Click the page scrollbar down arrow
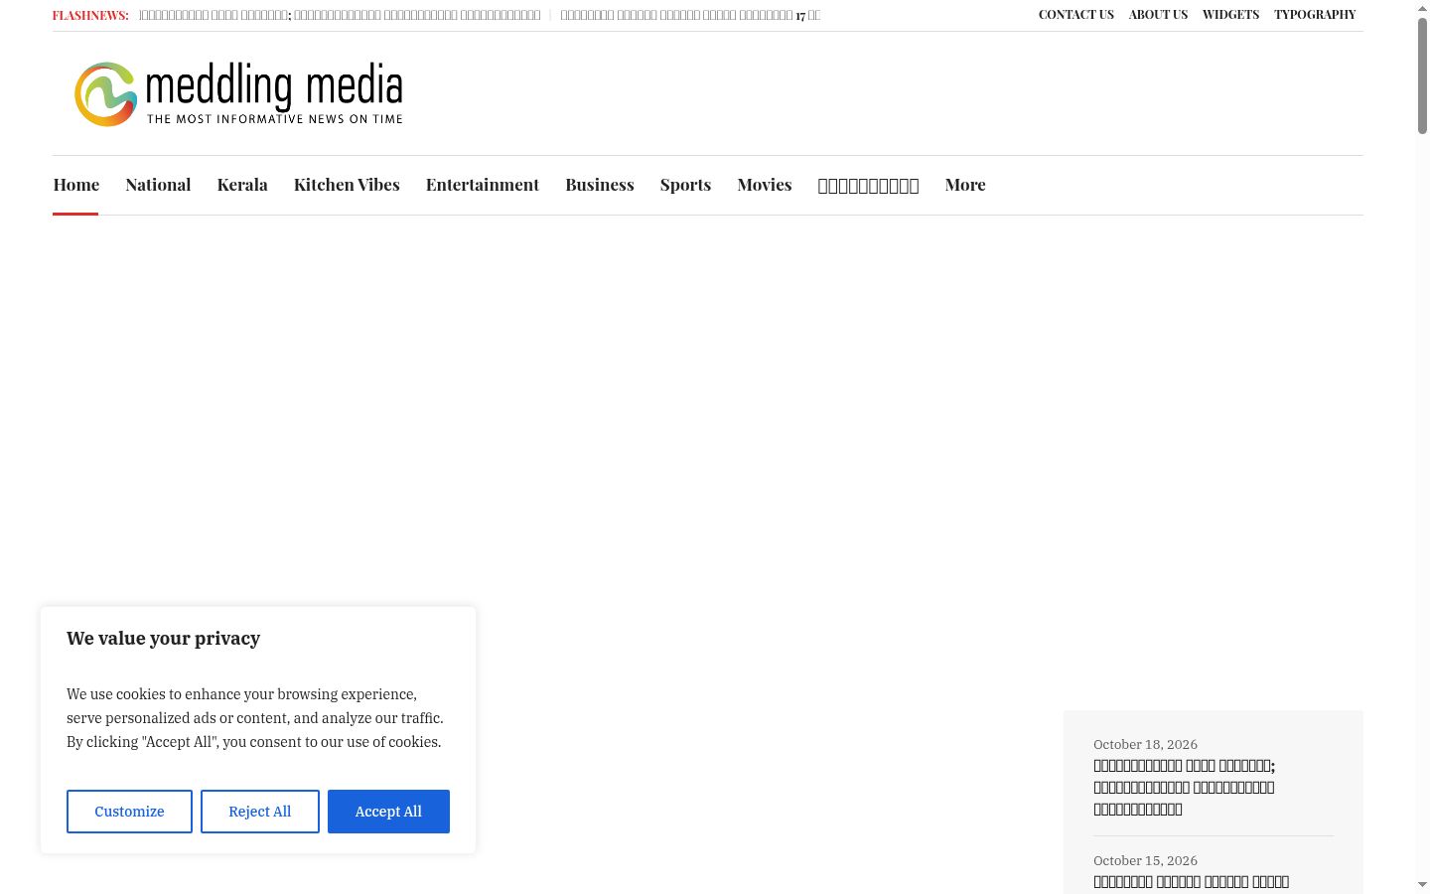Image resolution: width=1430 pixels, height=894 pixels. point(1423,885)
